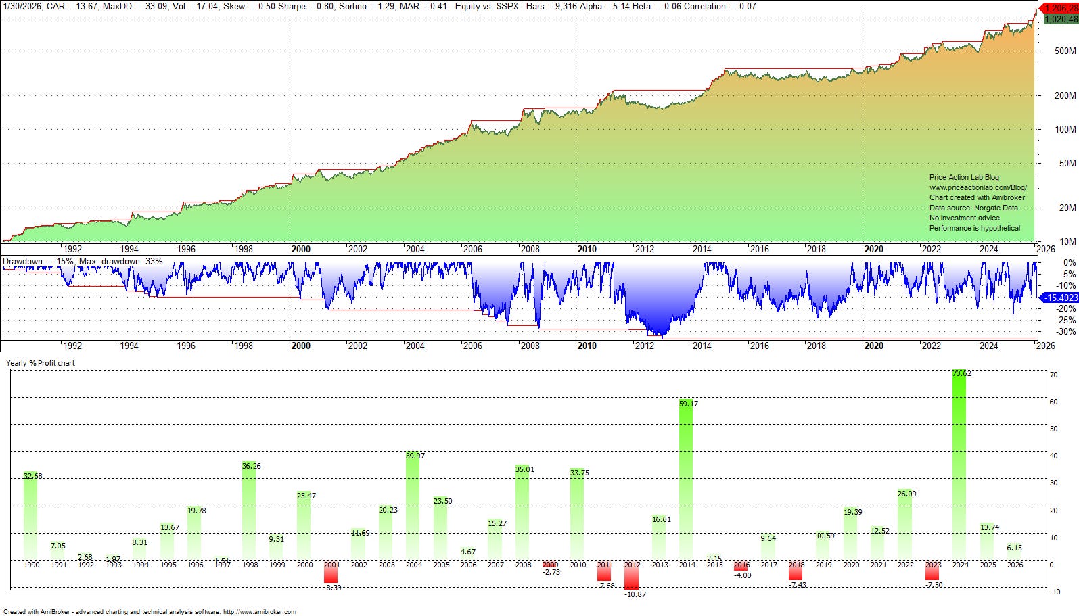Click the 50M equity axis label
Viewport: 1079px width, 616px height.
pos(1067,163)
